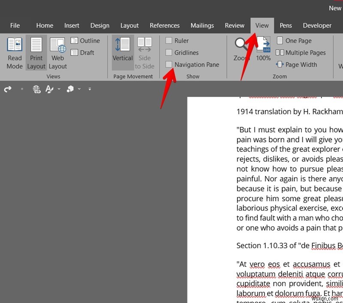Open the Zoom dialog

point(241,50)
